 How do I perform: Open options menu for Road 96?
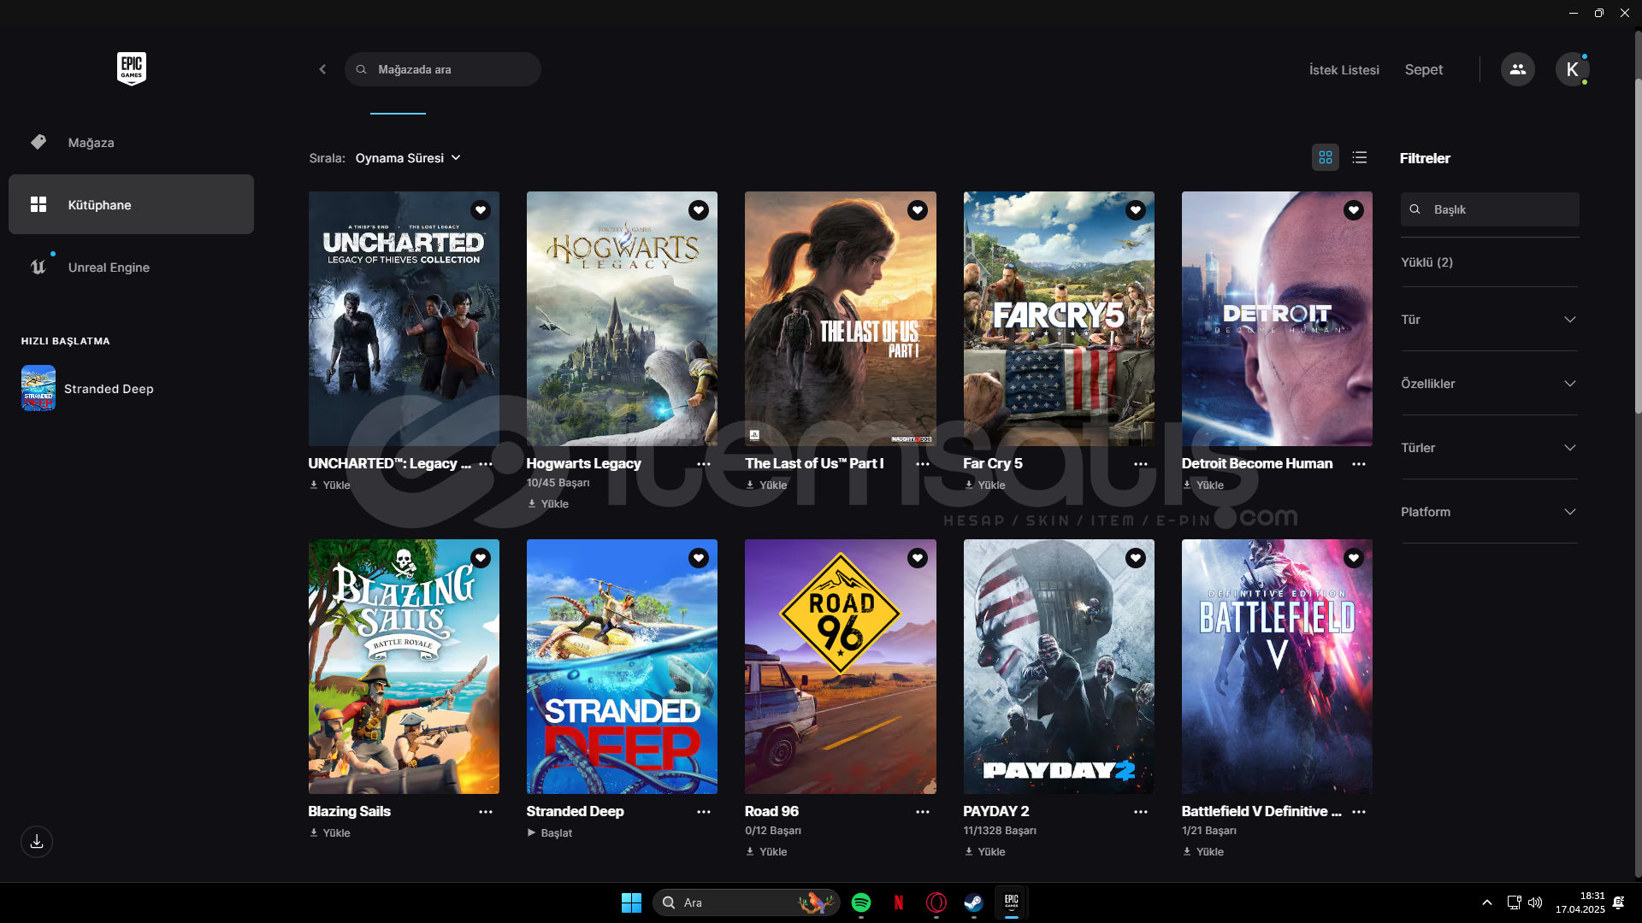[923, 812]
